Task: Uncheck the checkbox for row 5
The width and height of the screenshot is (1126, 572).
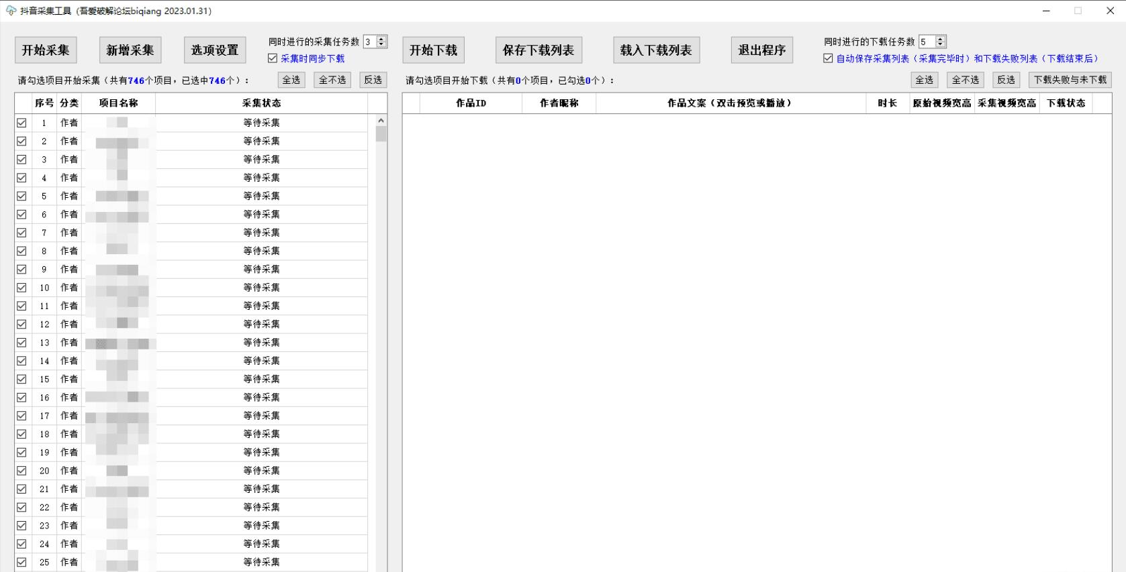Action: [x=22, y=196]
